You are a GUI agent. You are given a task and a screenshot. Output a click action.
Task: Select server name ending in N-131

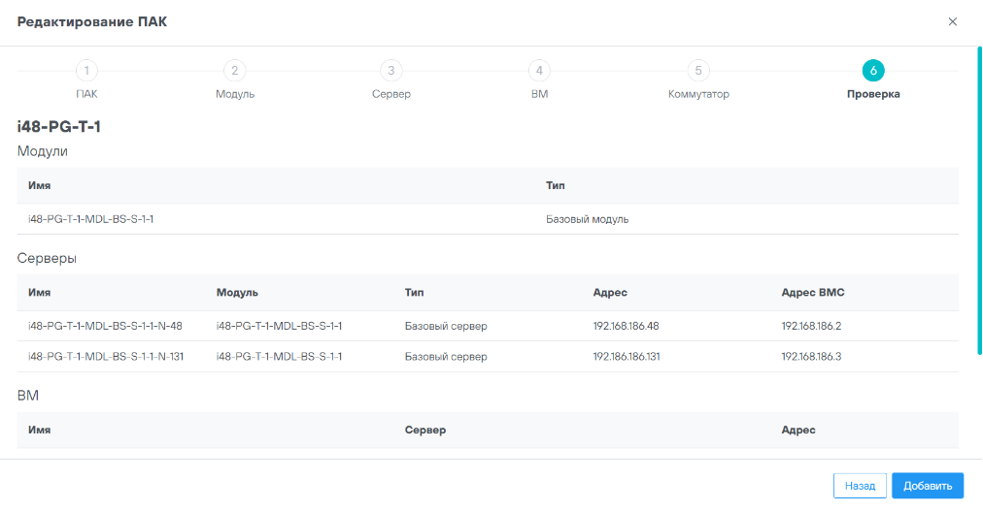tap(106, 357)
